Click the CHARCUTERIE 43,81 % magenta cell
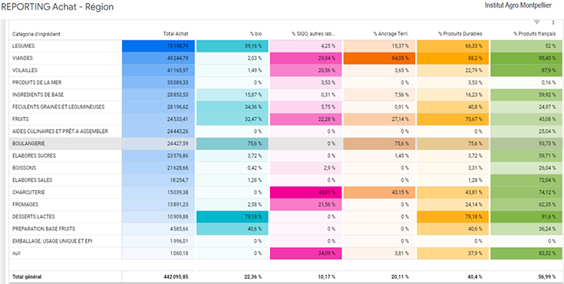The width and height of the screenshot is (564, 284). (x=305, y=192)
